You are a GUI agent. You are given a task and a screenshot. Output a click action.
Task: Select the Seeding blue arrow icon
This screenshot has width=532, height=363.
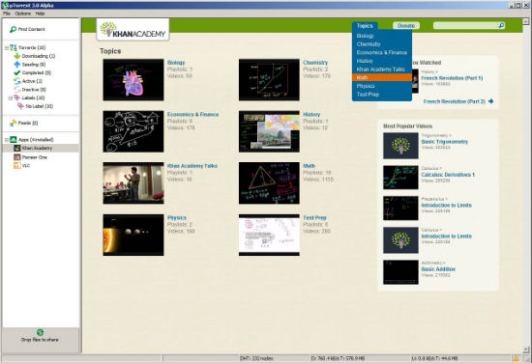pos(17,65)
